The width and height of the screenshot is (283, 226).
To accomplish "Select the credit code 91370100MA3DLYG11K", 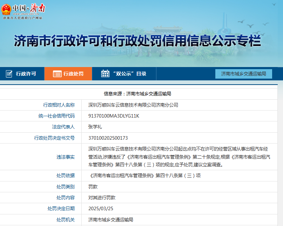I will [114, 116].
